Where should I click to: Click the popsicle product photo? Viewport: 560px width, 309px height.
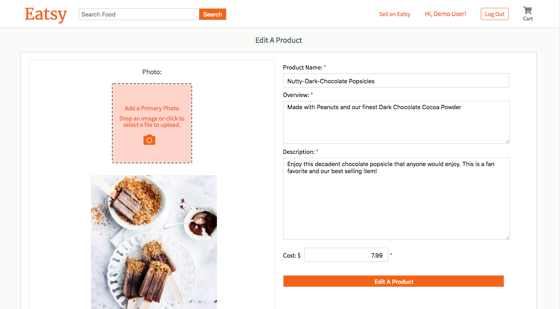(x=154, y=242)
